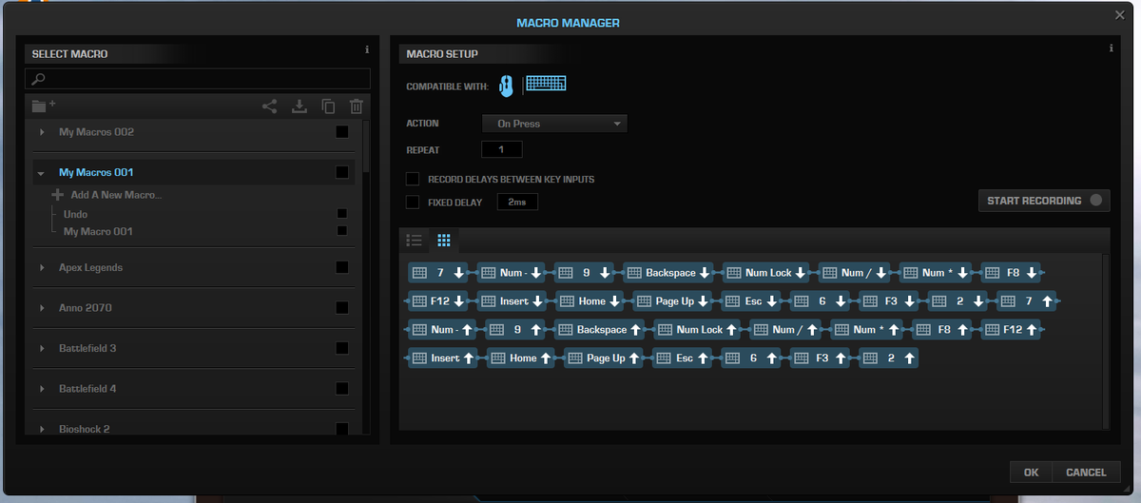Select 'Backspace' key down event

[668, 273]
